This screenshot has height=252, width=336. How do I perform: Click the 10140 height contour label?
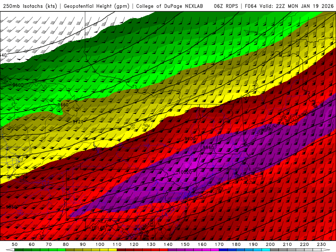tap(98, 228)
